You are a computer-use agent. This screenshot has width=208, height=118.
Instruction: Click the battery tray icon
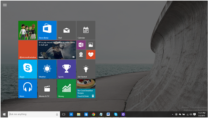[x=184, y=114]
